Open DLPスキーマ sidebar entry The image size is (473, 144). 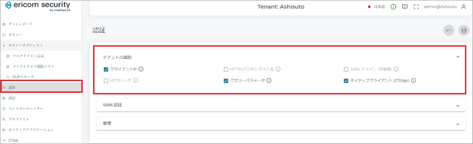(x=23, y=77)
